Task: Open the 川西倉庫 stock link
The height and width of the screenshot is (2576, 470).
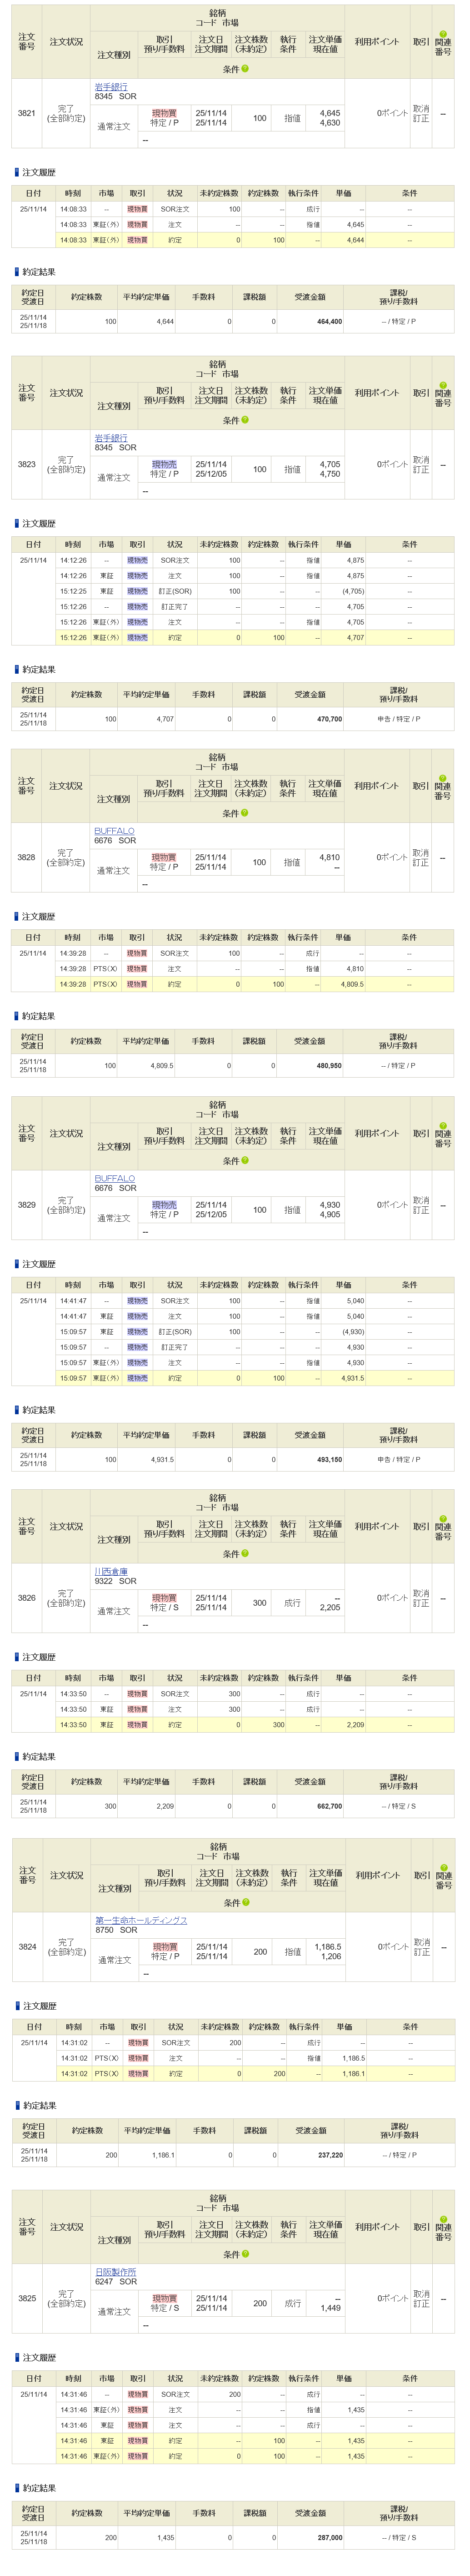Action: click(x=111, y=1572)
